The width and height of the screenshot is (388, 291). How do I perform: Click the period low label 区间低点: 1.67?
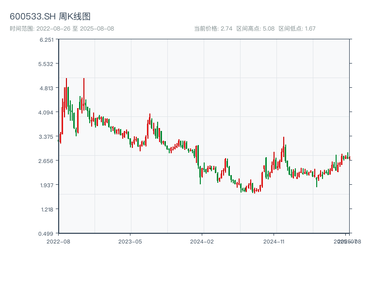pyautogui.click(x=297, y=29)
